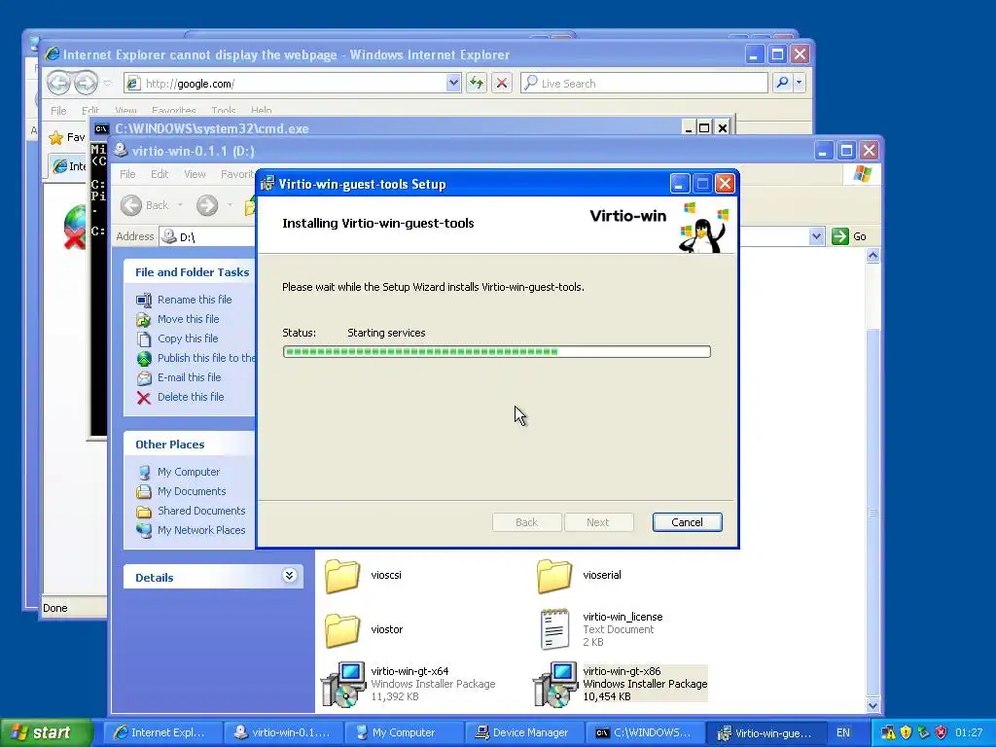Click the EN language indicator
The image size is (996, 747).
click(843, 732)
